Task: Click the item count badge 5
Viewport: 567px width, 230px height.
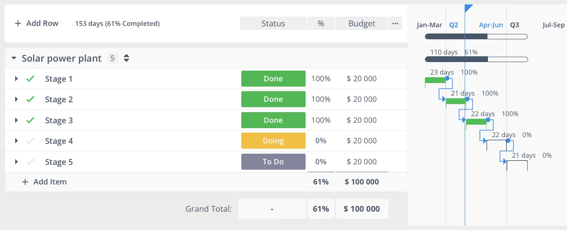Action: (113, 58)
